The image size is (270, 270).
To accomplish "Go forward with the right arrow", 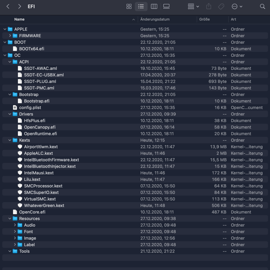I will (19, 6).
